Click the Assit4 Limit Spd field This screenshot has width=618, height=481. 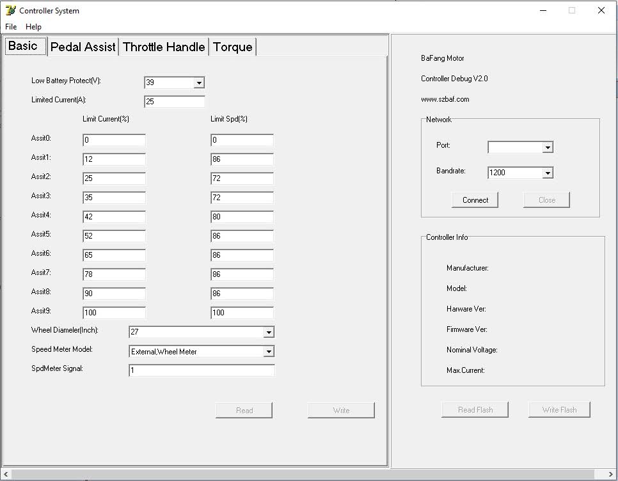point(242,217)
